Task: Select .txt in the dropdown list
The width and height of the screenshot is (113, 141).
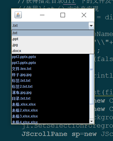Action: pos(53,33)
